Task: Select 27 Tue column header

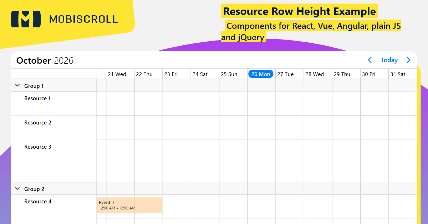Action: (x=290, y=74)
